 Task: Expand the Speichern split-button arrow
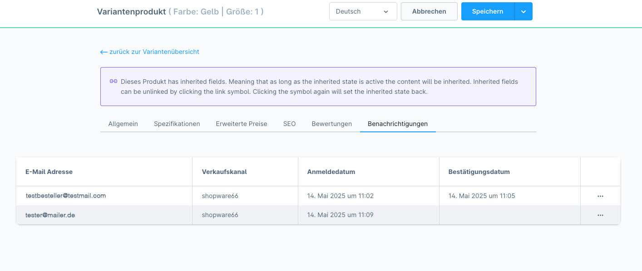pyautogui.click(x=523, y=12)
